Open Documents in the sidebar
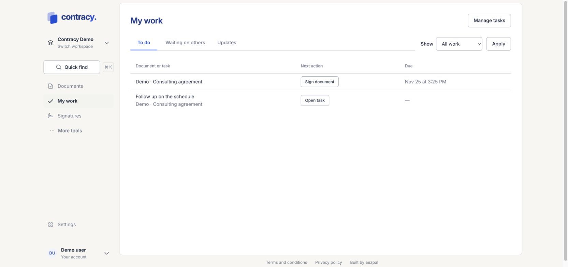568x267 pixels. click(x=78, y=86)
